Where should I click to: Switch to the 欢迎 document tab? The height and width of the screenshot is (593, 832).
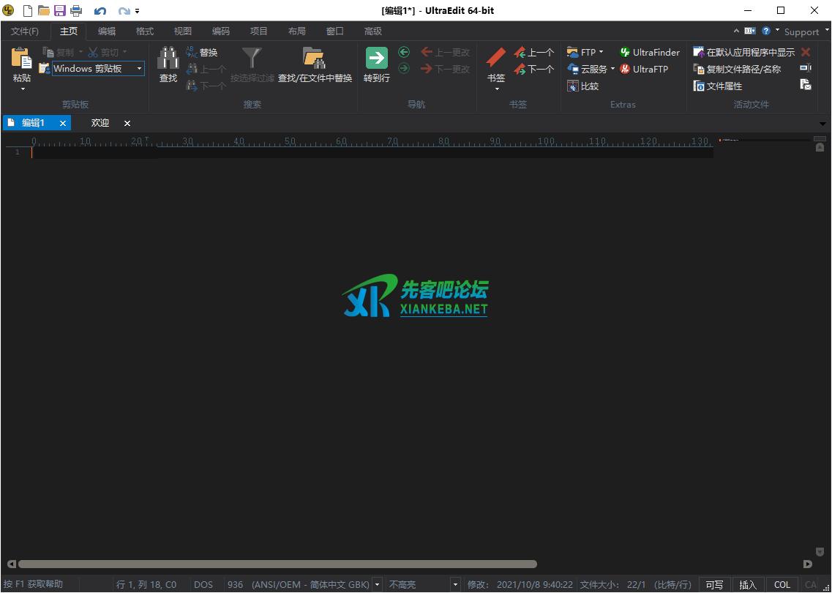(100, 123)
